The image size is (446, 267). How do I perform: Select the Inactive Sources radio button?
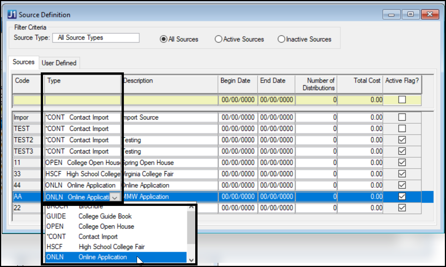tap(281, 39)
